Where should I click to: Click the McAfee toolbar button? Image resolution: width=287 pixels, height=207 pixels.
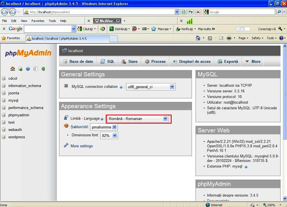[107, 21]
